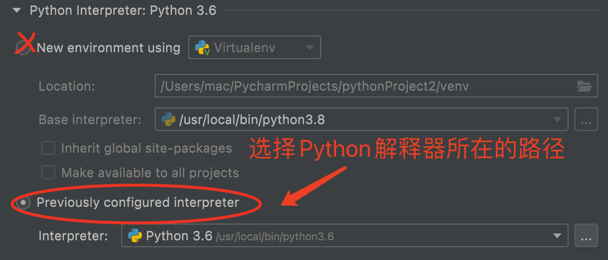Click the Previously configured interpreter label
The width and height of the screenshot is (608, 260).
coord(138,202)
